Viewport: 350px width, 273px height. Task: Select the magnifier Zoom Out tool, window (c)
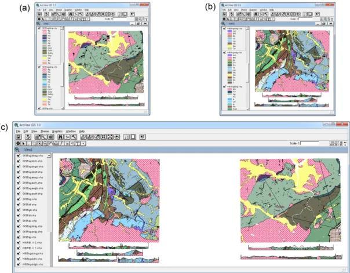tap(45, 144)
